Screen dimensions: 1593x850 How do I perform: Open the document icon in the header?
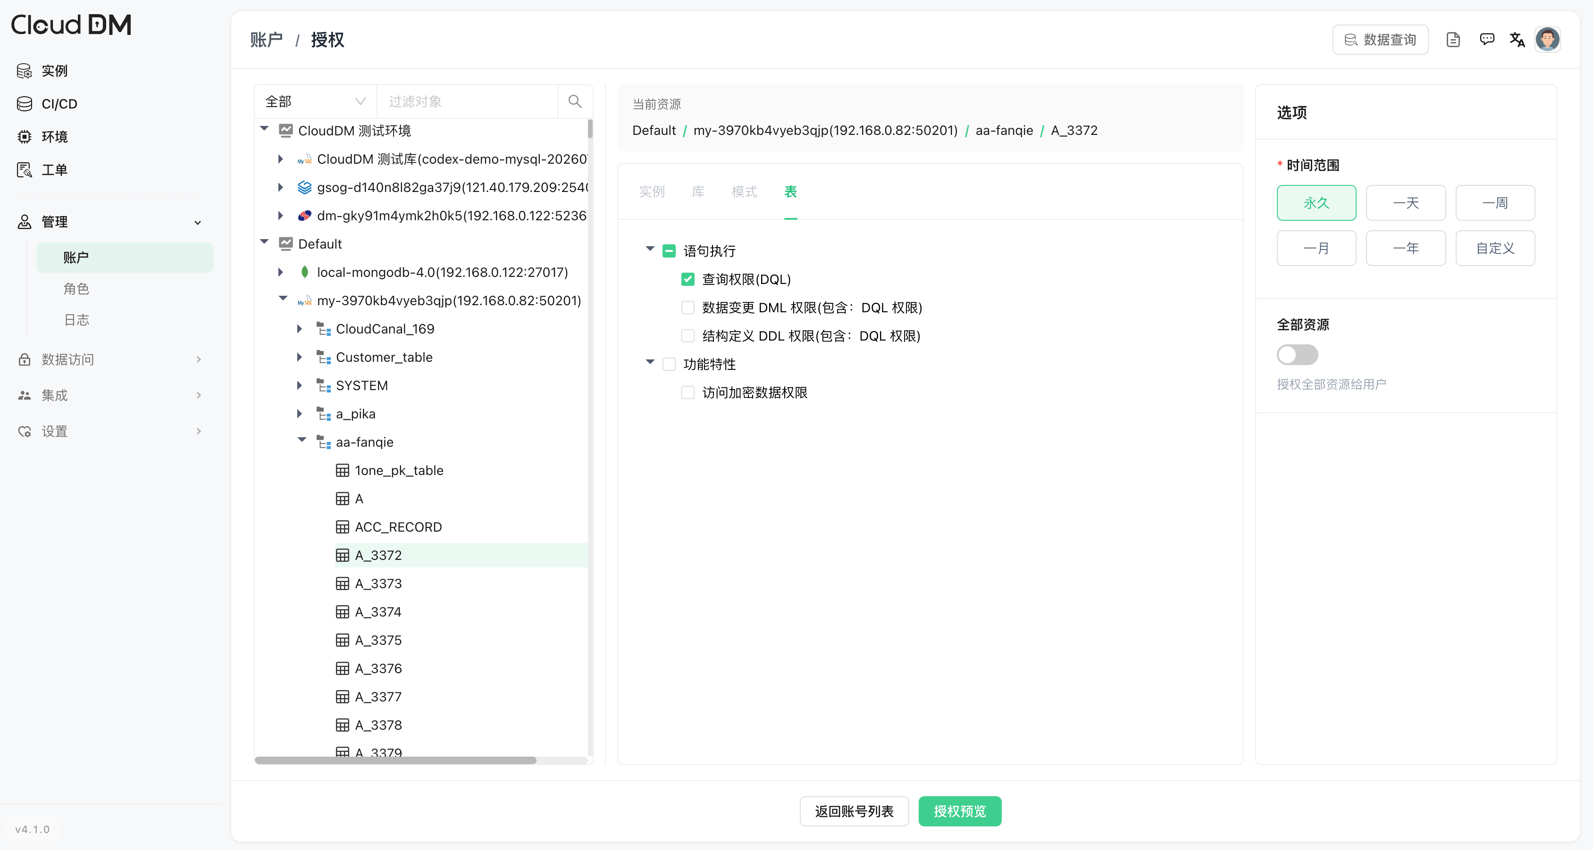point(1453,40)
